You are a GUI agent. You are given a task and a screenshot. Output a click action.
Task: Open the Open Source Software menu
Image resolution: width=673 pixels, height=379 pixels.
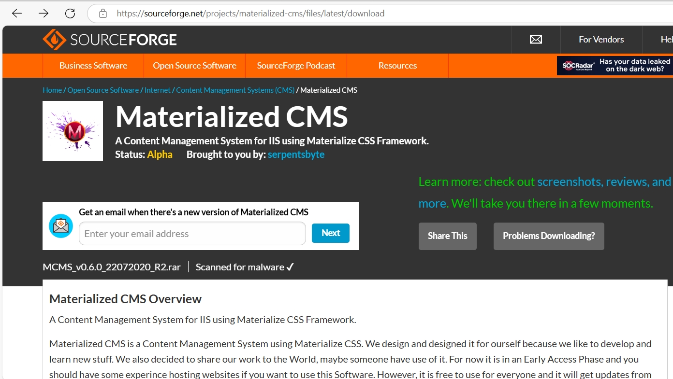[x=194, y=66]
